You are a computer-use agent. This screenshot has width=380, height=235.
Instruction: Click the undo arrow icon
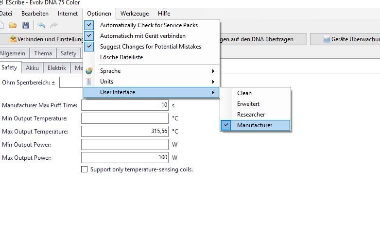point(41,25)
